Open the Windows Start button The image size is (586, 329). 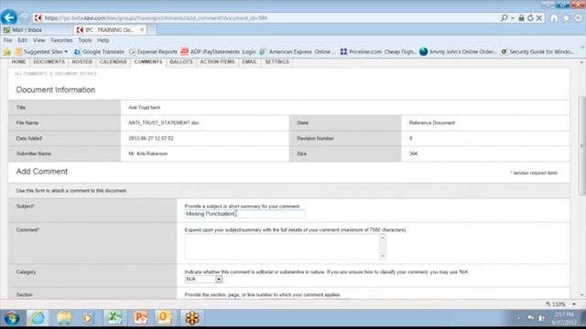(12, 318)
